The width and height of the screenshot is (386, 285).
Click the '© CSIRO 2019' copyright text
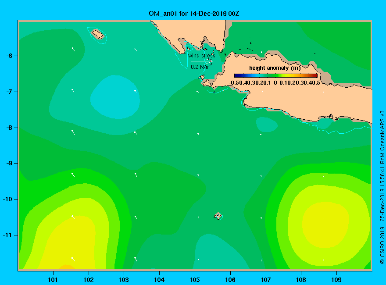pos(382,245)
